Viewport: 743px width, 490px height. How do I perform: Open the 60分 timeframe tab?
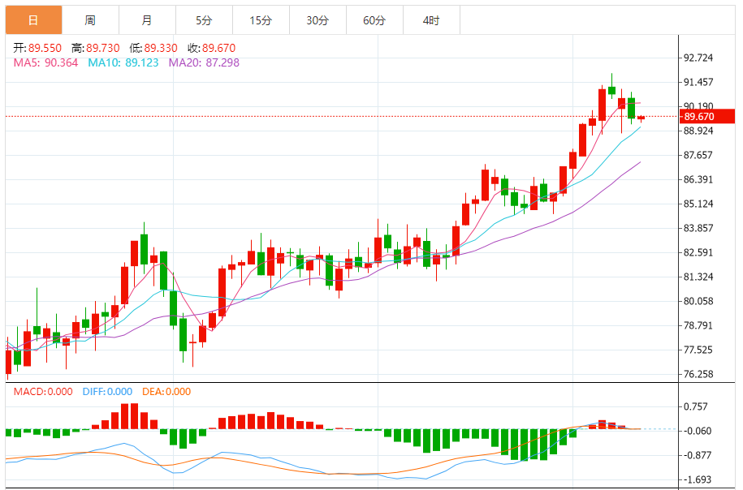point(375,20)
